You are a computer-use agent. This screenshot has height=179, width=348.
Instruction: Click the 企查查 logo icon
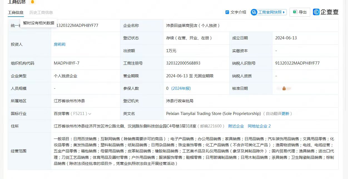point(316,12)
